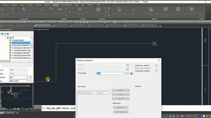This screenshot has height=118, width=211.
Task: Toggle the Potlačit proj. značení checkbox
Action: (x=157, y=66)
